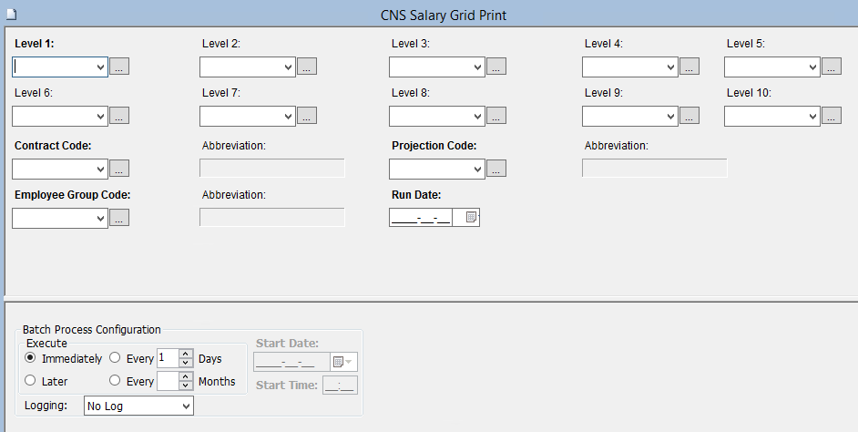Increase the Days interval with up arrow
Screen dimensions: 858x432
[185, 354]
